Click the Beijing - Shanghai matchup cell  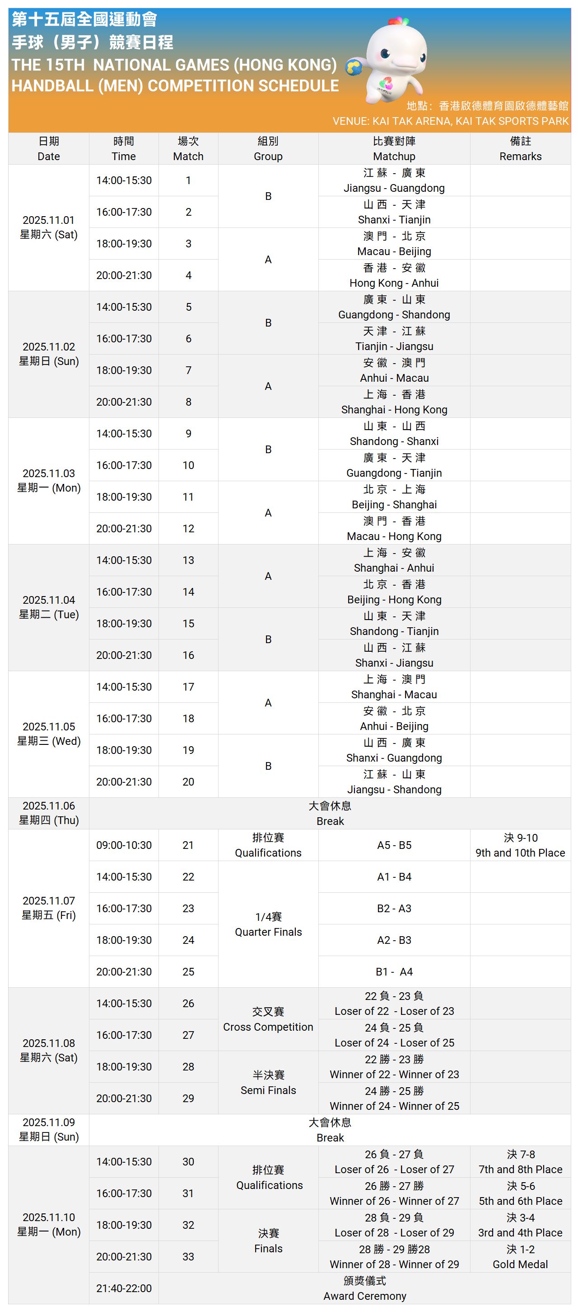tap(394, 497)
